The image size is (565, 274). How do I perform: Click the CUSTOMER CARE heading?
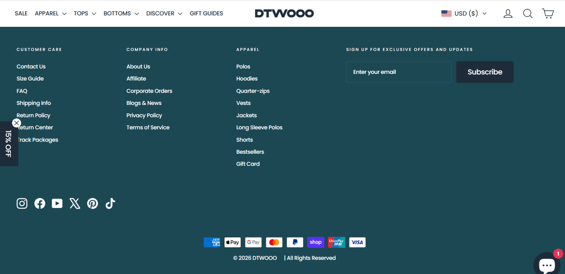pyautogui.click(x=39, y=49)
